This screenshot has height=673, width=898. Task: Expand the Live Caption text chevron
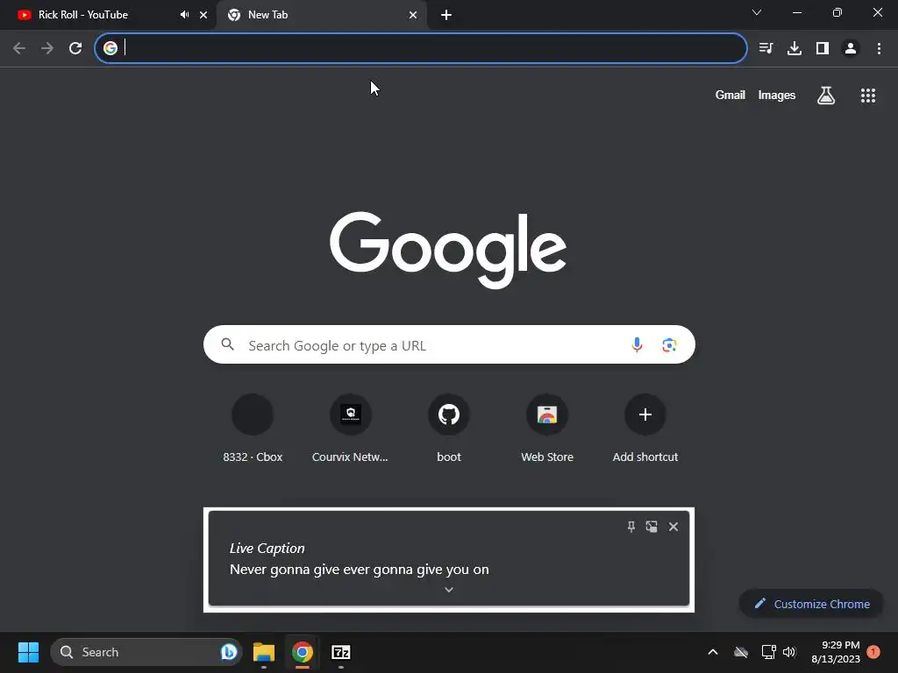coord(449,590)
